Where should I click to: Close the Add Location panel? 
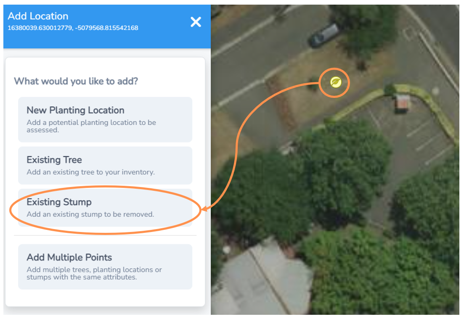pos(196,22)
